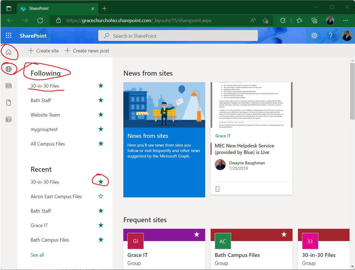Screen dimensions: 355x270
Task: Open browser extensions puzzle icon
Action: [x=283, y=20]
